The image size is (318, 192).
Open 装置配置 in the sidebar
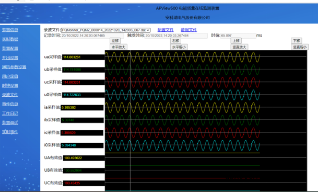[x=10, y=48]
